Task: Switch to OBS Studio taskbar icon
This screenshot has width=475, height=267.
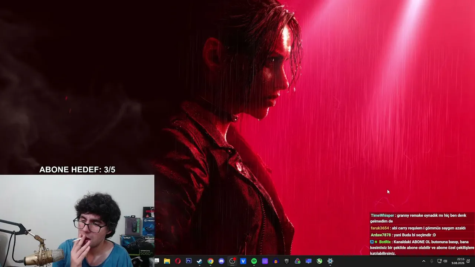Action: (232, 261)
